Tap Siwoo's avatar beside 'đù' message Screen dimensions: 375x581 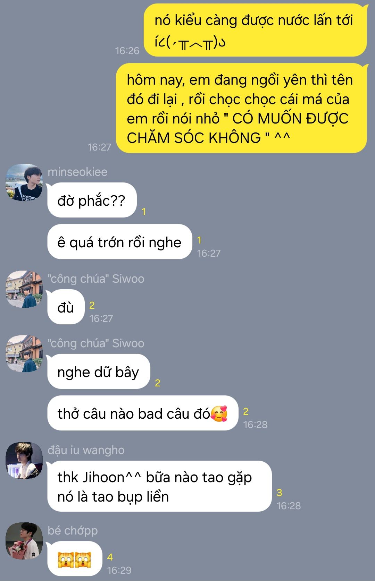pos(24,289)
